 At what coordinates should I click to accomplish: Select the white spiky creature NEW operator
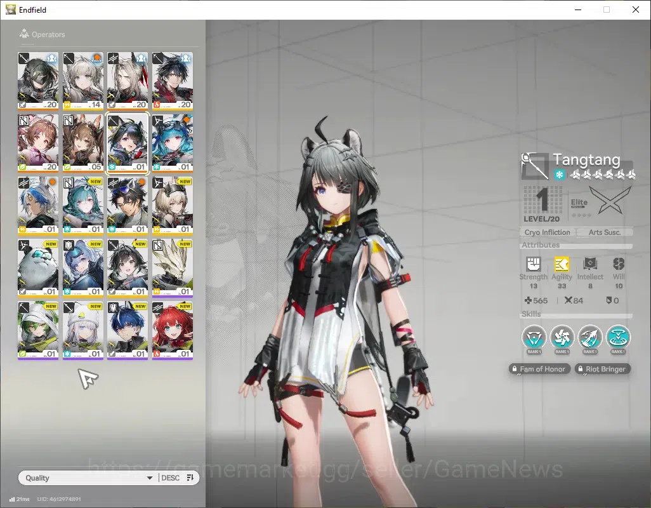point(173,268)
